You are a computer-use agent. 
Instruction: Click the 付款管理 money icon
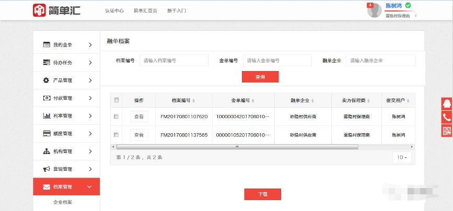(47, 98)
